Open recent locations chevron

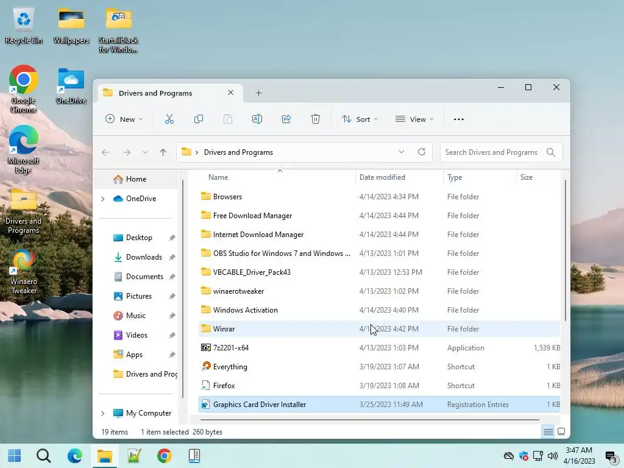pyautogui.click(x=145, y=152)
